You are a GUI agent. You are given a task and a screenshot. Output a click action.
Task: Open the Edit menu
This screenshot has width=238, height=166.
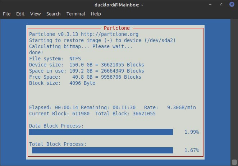pyautogui.click(x=20, y=14)
